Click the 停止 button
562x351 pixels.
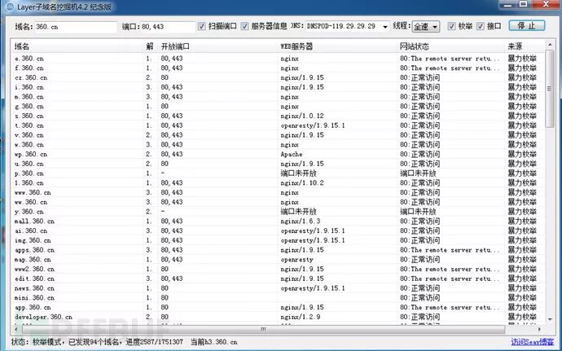click(526, 26)
